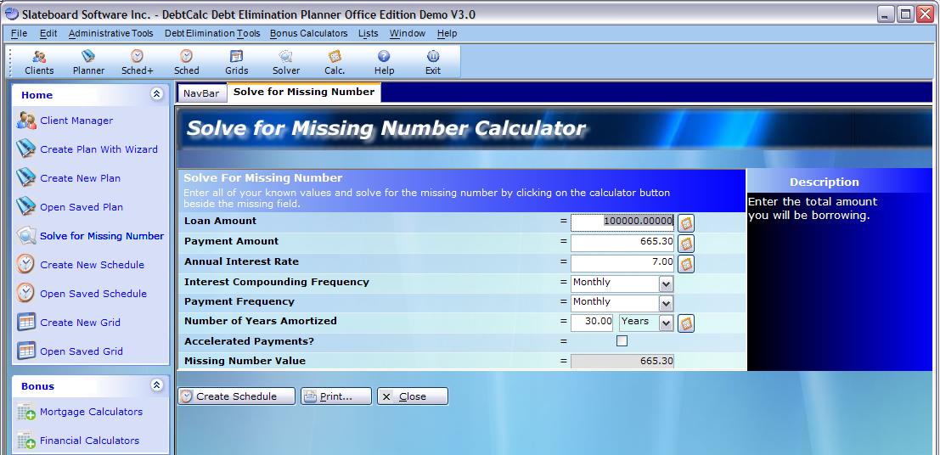The width and height of the screenshot is (940, 455).
Task: Open Mortgage Calculators link in sidebar
Action: coord(91,412)
